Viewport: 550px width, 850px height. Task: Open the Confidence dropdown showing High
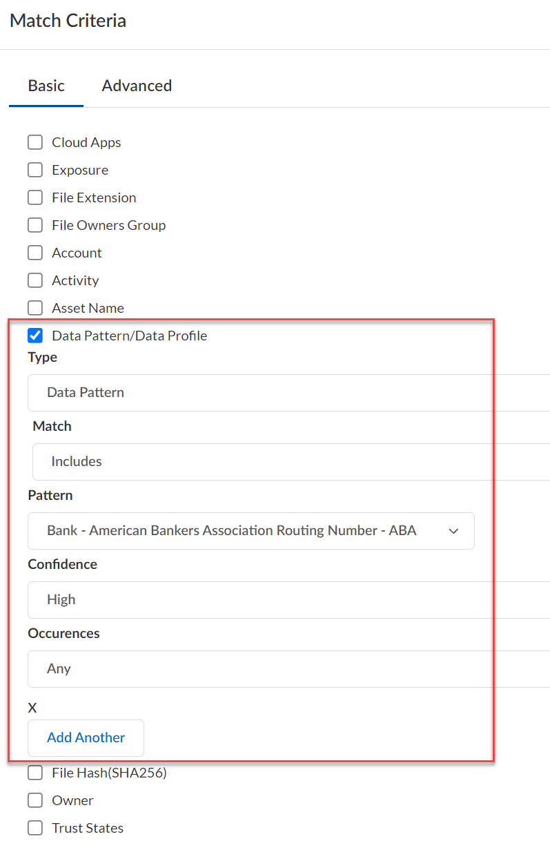[x=288, y=600]
